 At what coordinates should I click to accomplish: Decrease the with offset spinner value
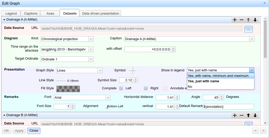(x=173, y=51)
